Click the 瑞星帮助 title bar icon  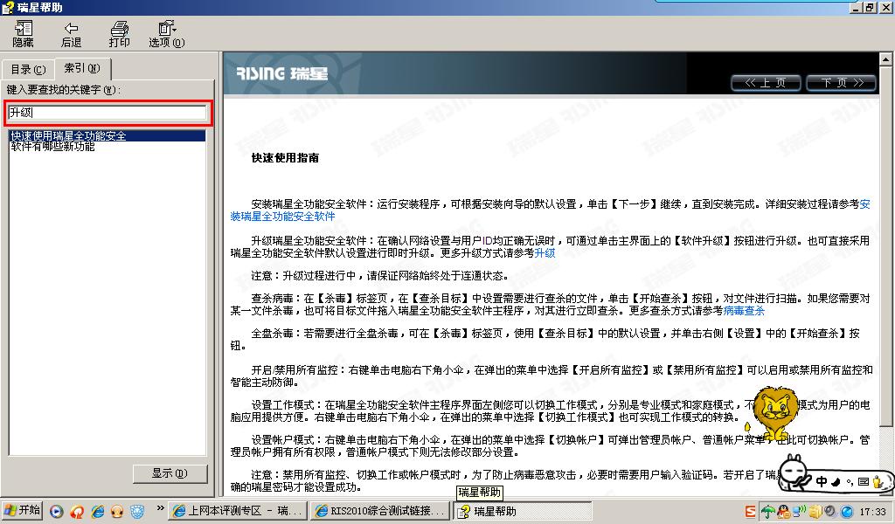click(8, 7)
